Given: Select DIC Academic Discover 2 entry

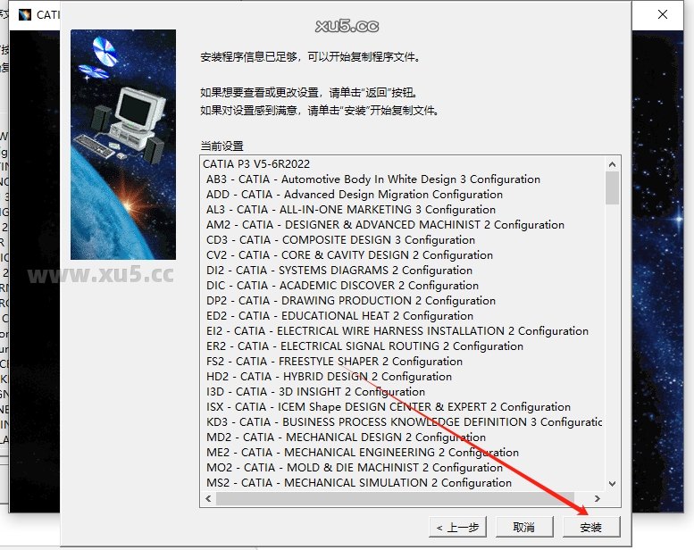Looking at the screenshot, I should point(342,285).
